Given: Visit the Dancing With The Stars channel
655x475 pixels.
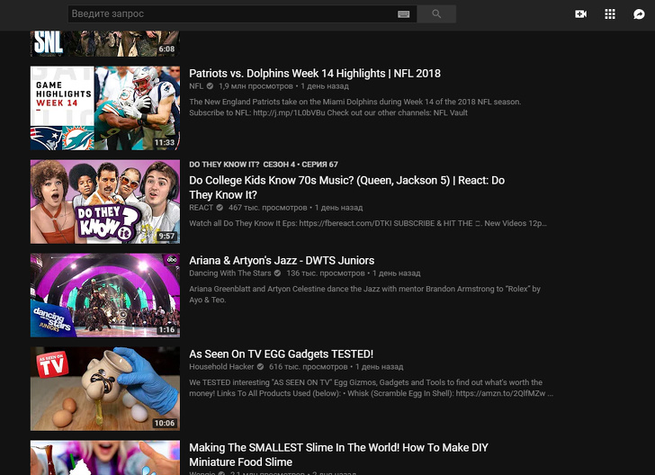Looking at the screenshot, I should [230, 273].
